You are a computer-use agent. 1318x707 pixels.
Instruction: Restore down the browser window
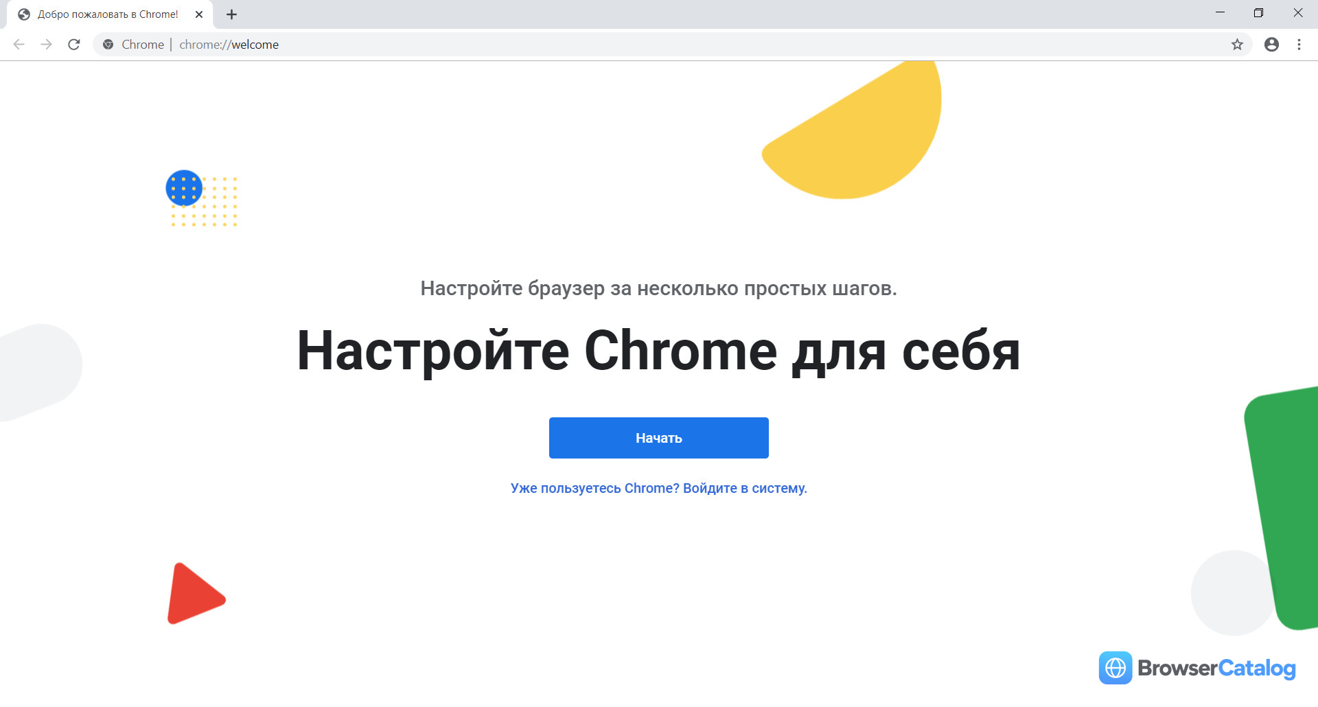point(1258,13)
